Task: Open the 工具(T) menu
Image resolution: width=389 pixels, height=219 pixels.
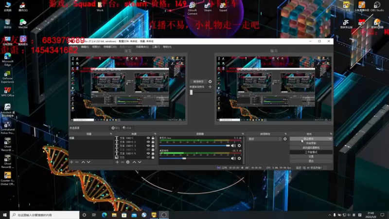Action: (x=156, y=47)
